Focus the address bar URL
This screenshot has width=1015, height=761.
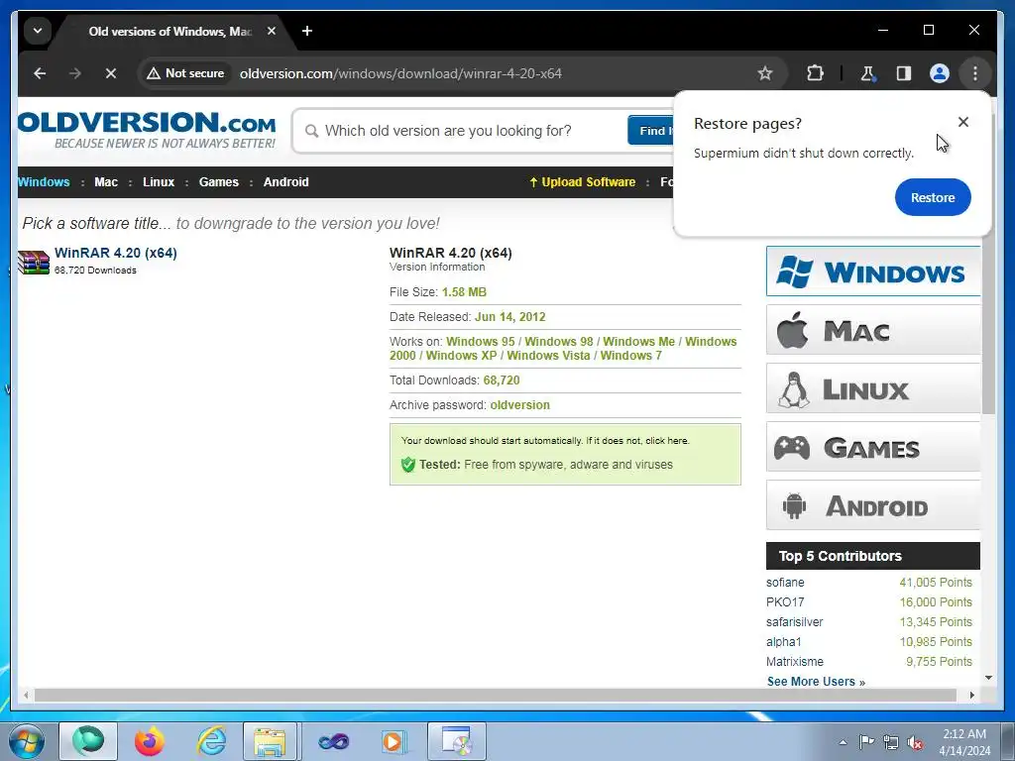click(x=400, y=73)
